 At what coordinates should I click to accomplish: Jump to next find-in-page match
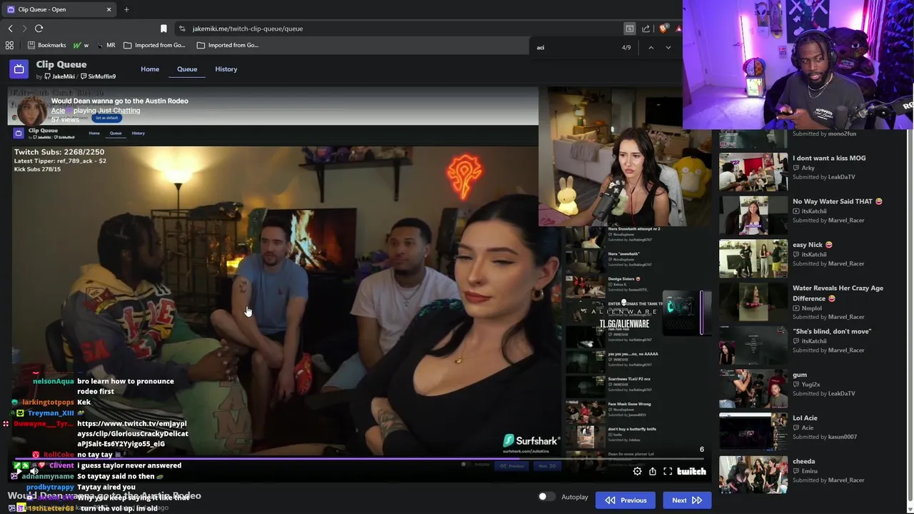pos(668,47)
